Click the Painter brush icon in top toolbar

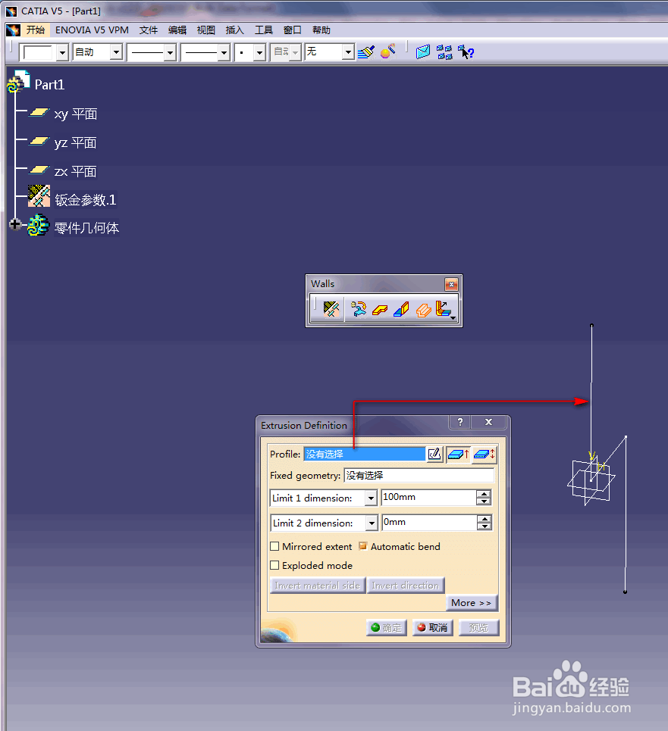(366, 52)
